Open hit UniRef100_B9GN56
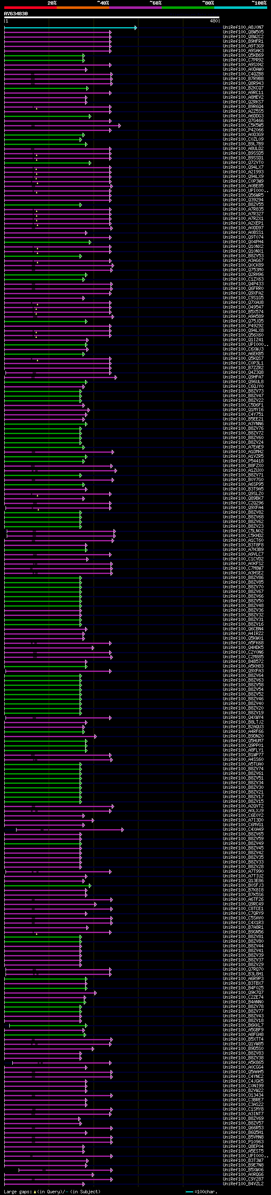Image resolution: width=271 pixels, height=1195 pixels. [x=243, y=931]
